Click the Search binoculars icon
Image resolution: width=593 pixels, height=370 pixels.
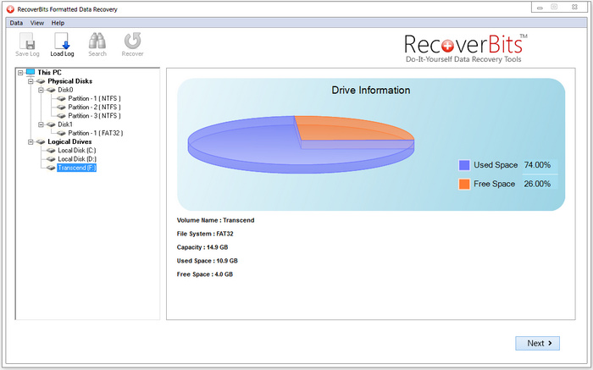tap(97, 44)
